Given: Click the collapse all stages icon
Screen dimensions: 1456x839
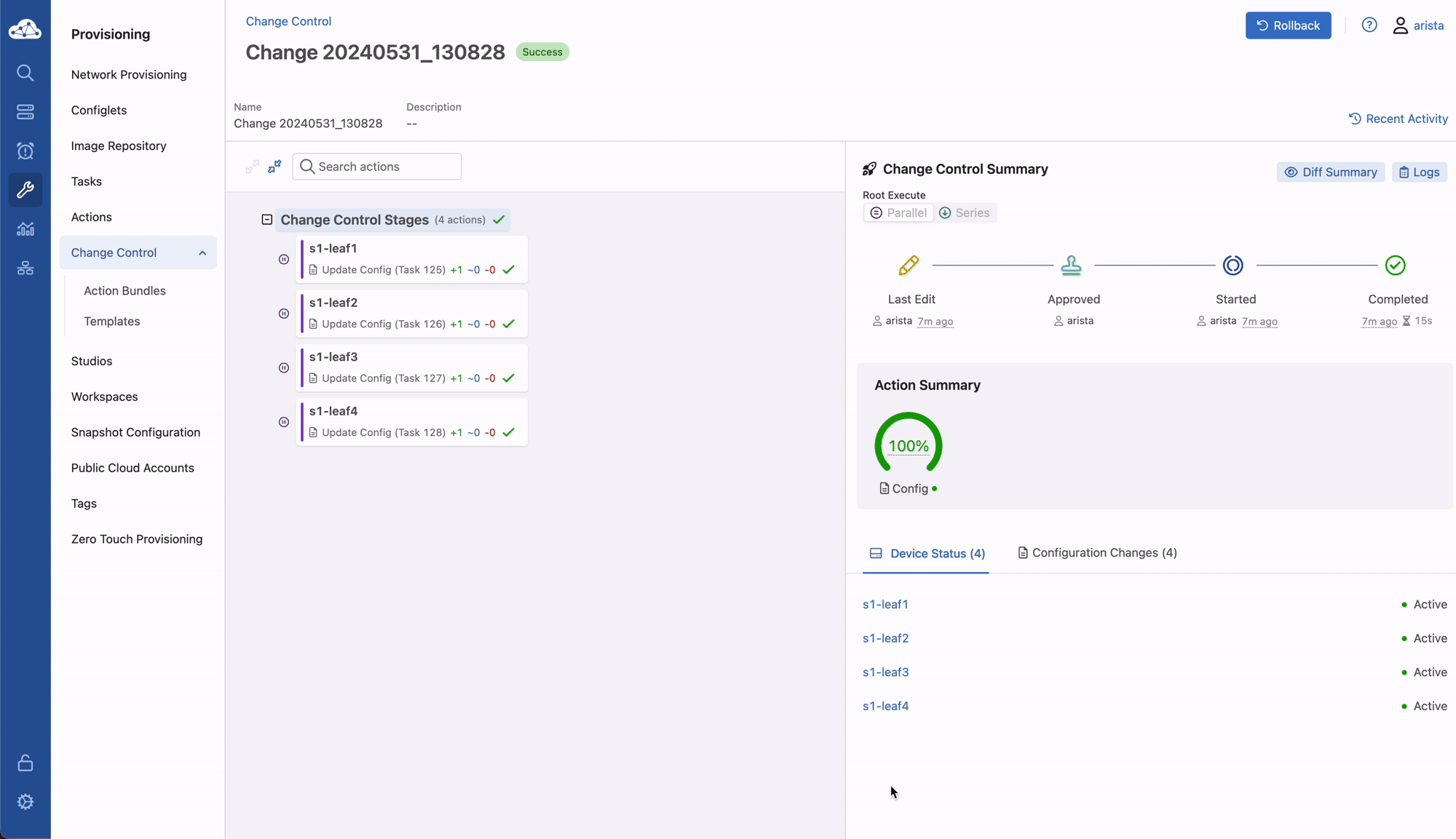Looking at the screenshot, I should (274, 167).
